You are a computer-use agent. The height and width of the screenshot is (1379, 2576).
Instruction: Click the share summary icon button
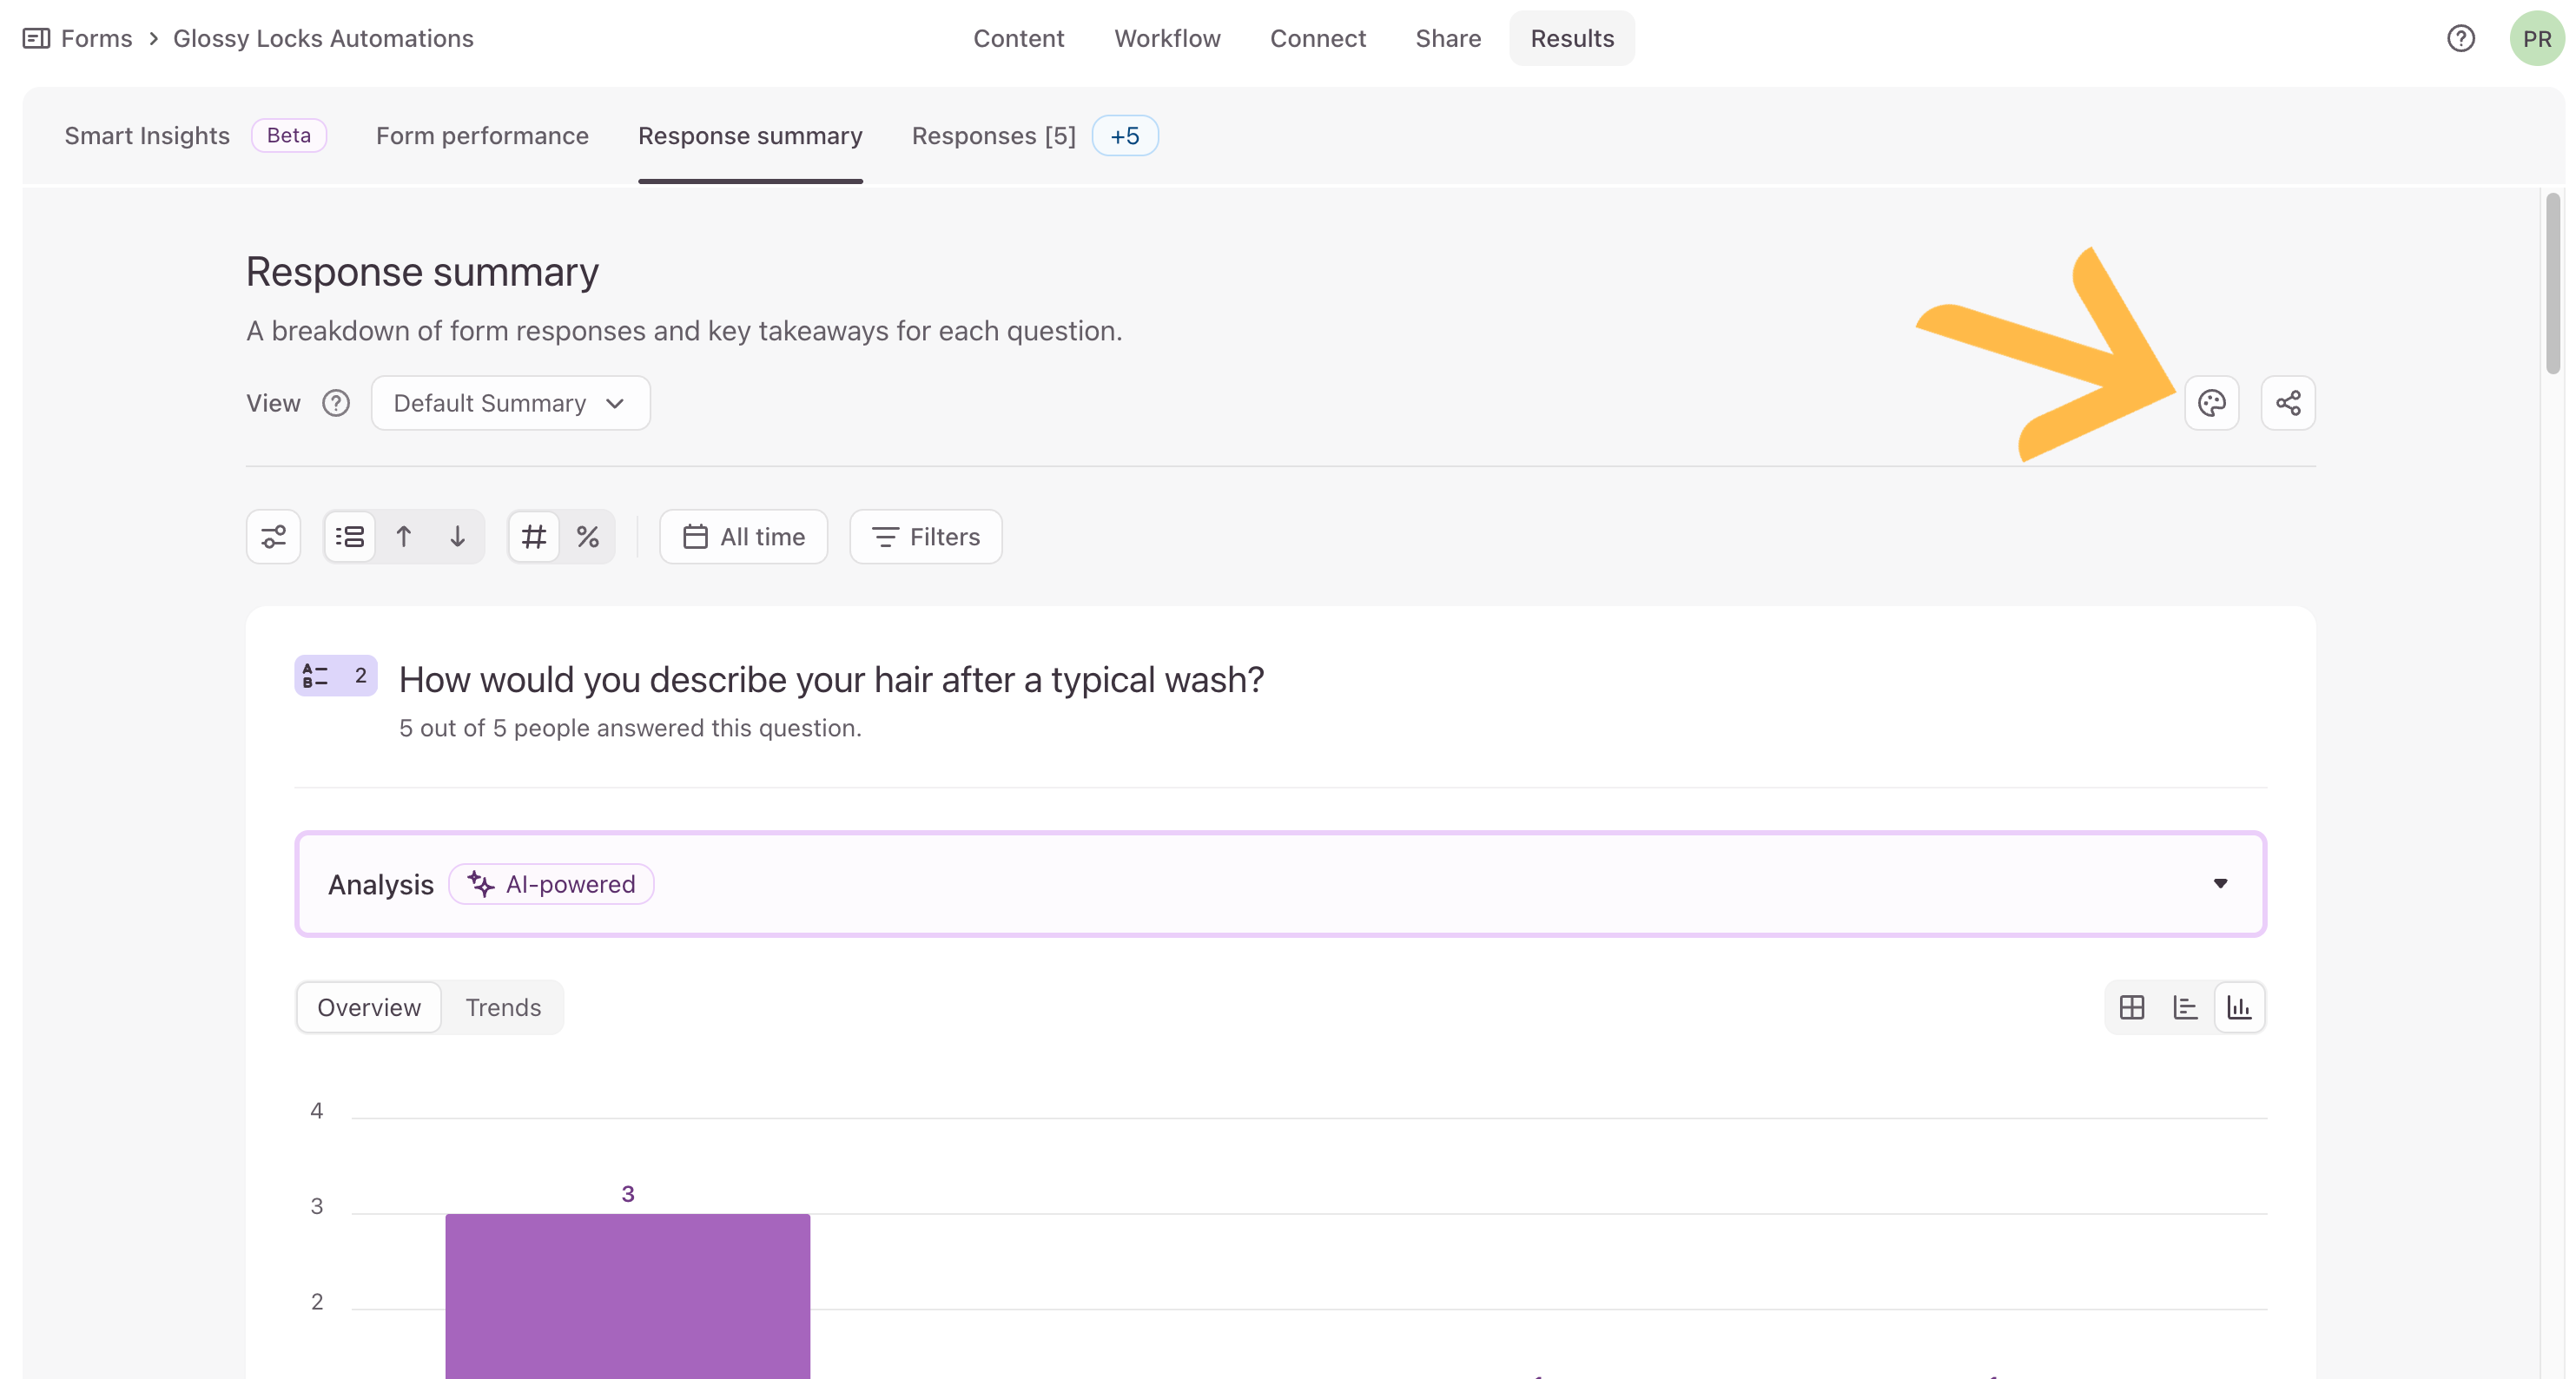(x=2288, y=403)
